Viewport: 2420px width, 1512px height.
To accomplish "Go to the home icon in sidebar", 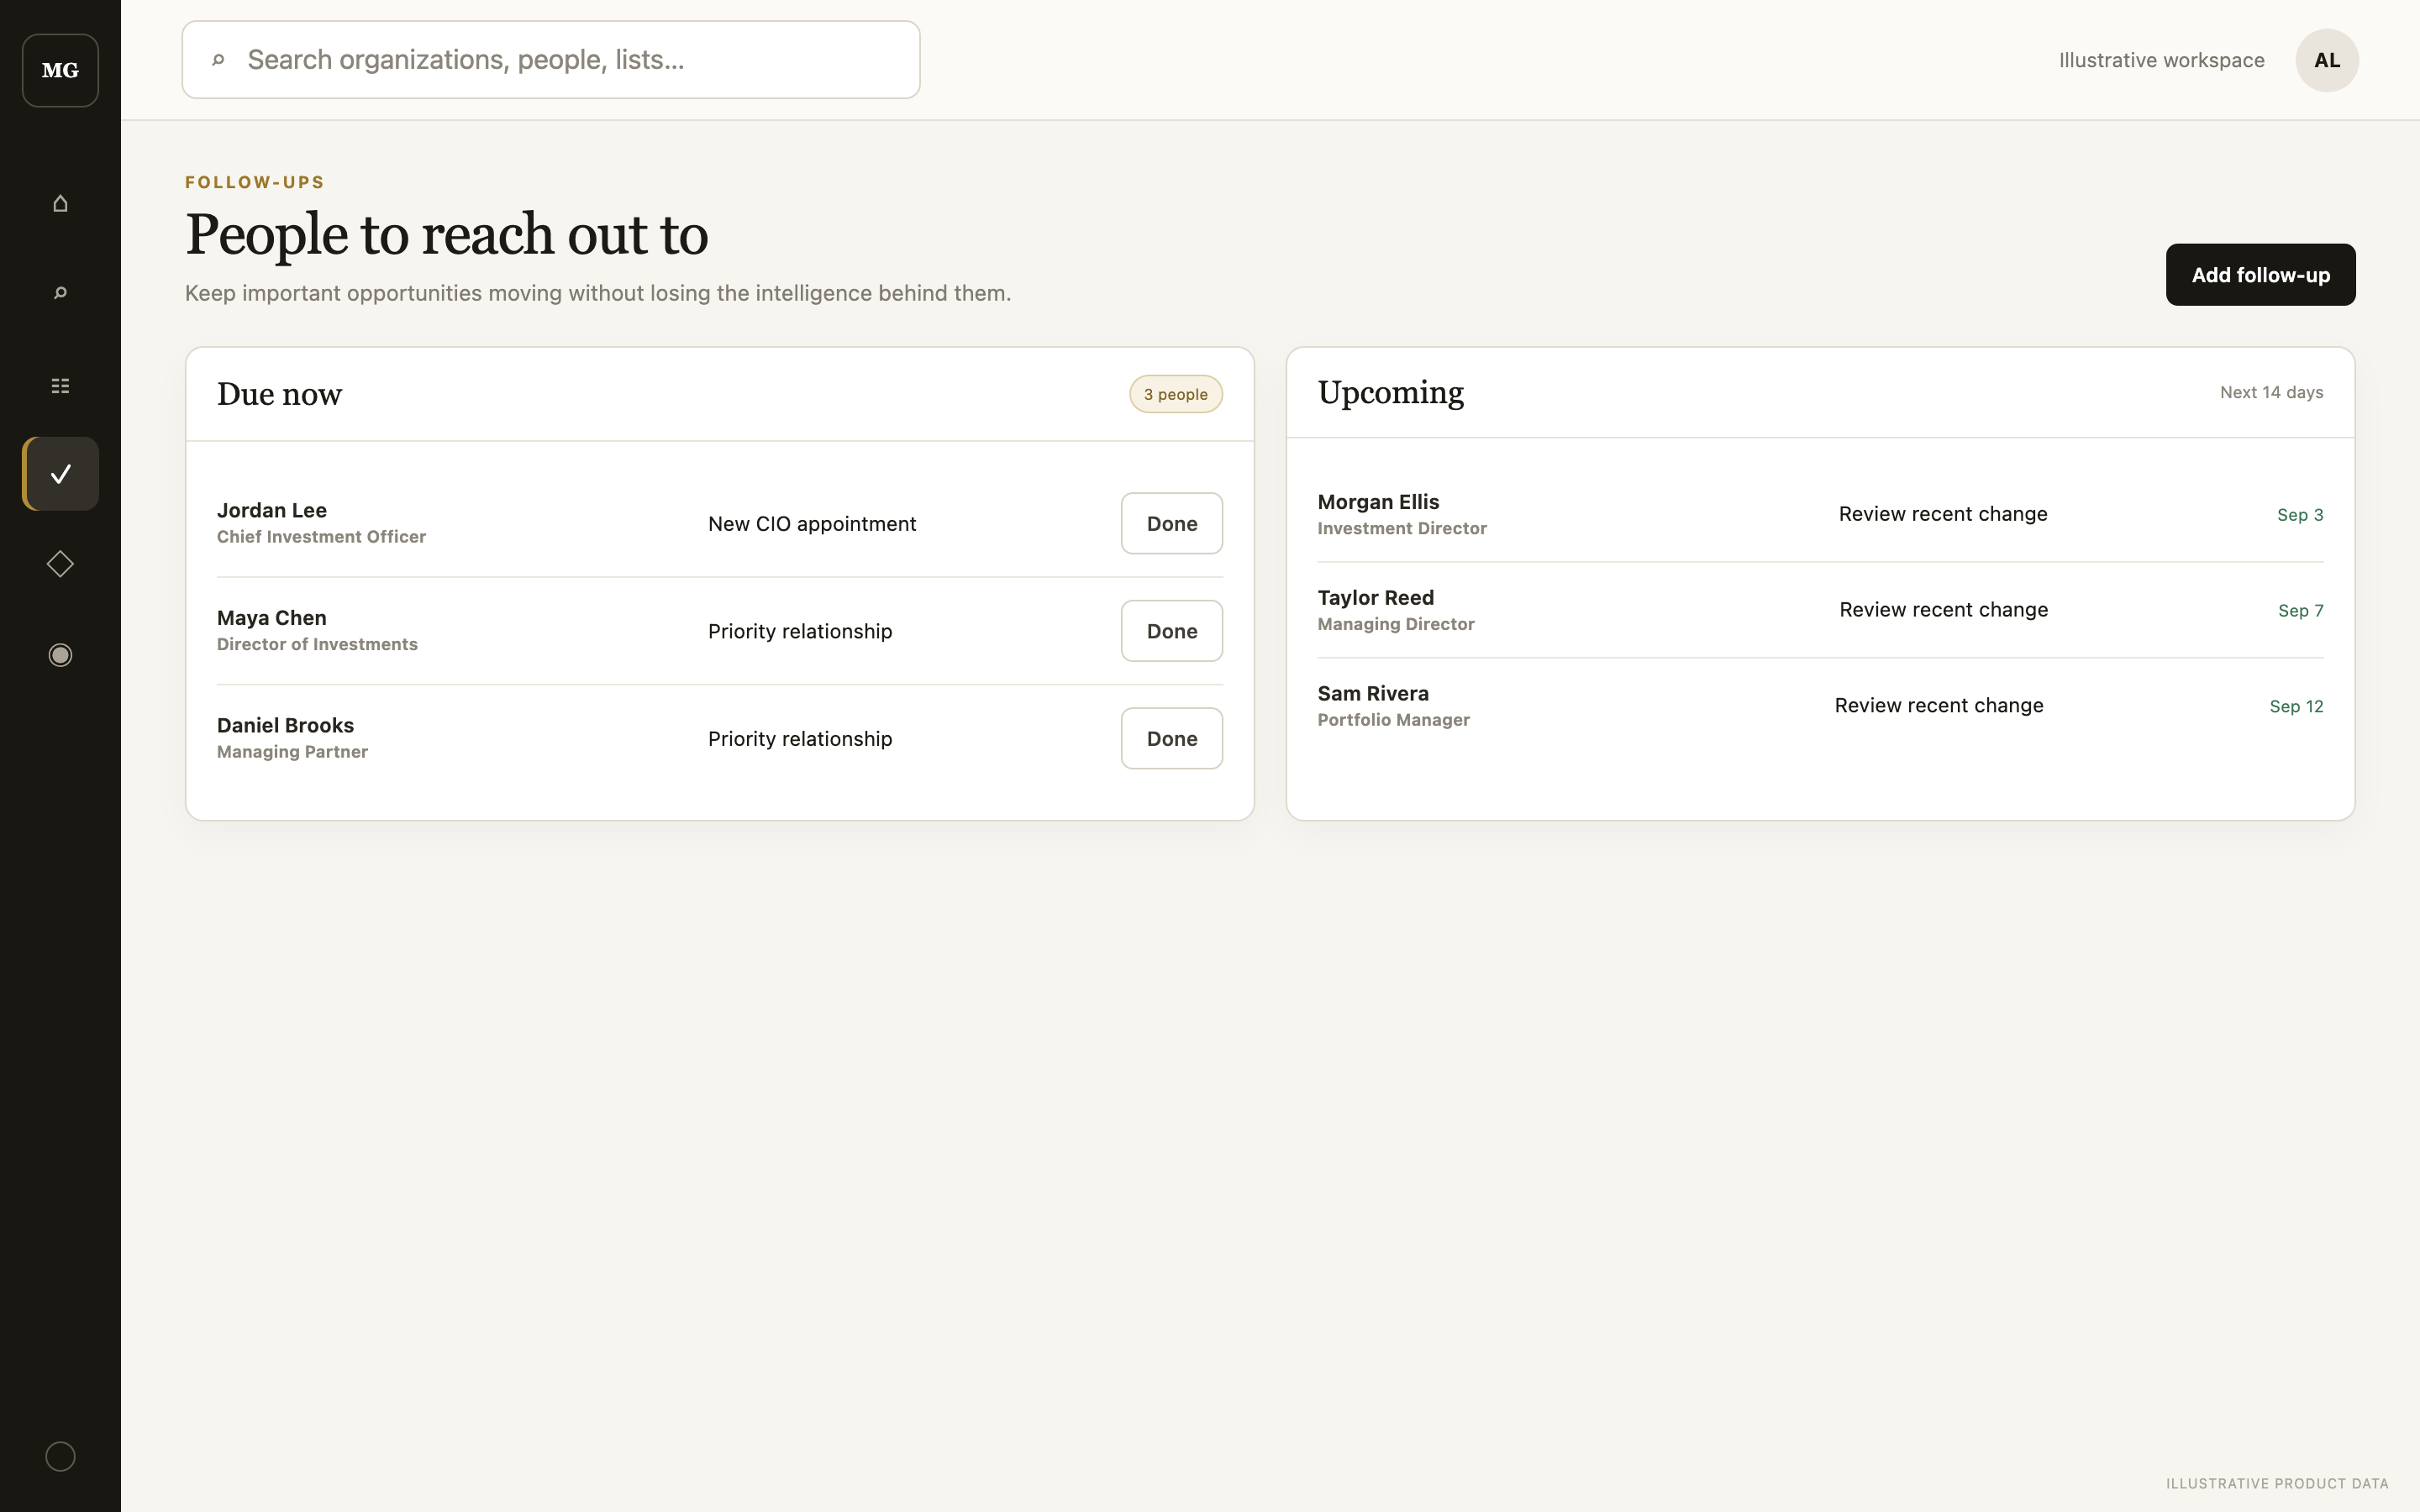I will [x=60, y=203].
